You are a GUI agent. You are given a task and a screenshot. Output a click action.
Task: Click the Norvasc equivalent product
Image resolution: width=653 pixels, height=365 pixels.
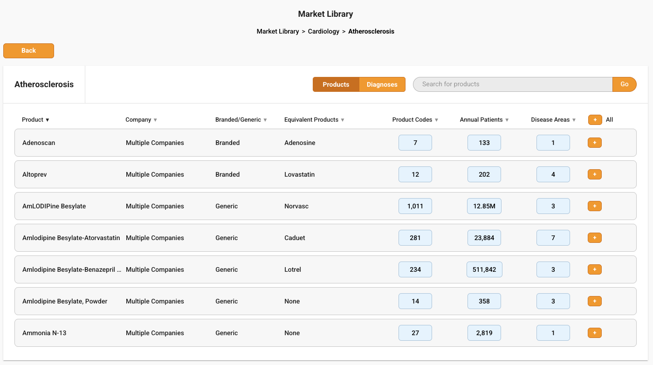tap(296, 207)
